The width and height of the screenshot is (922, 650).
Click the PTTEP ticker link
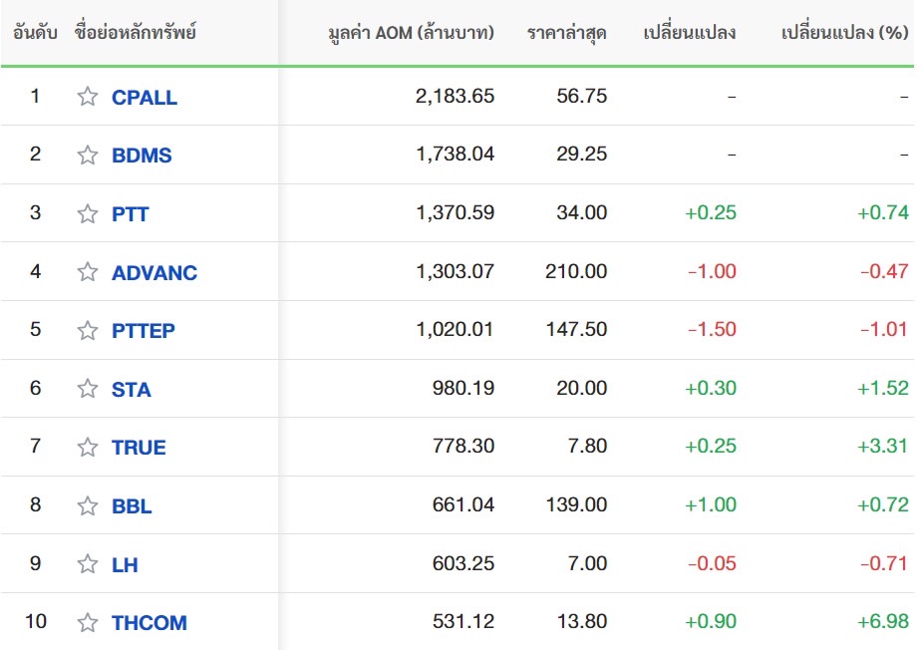[x=143, y=331]
